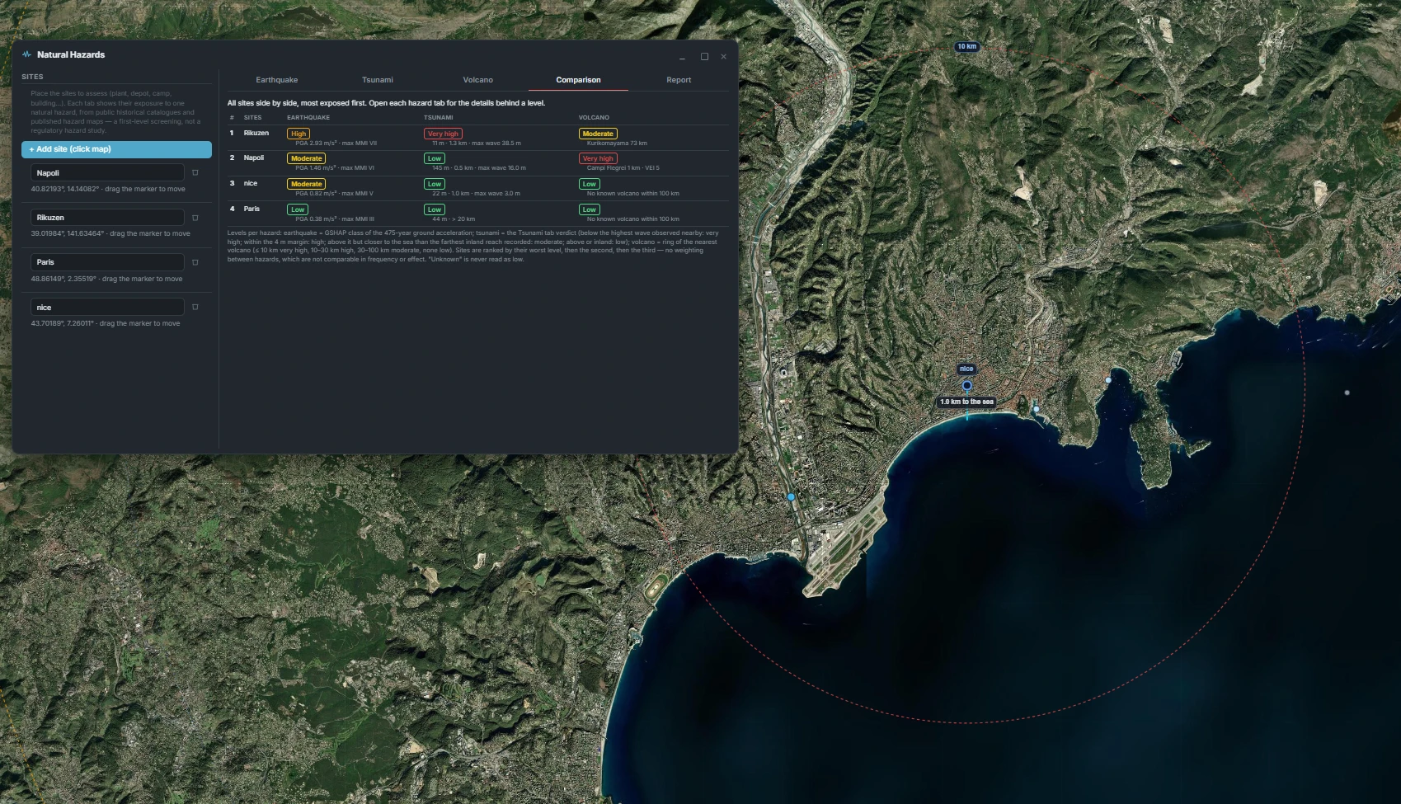
Task: Delete the Rikuzen site with its trash icon
Action: point(195,218)
